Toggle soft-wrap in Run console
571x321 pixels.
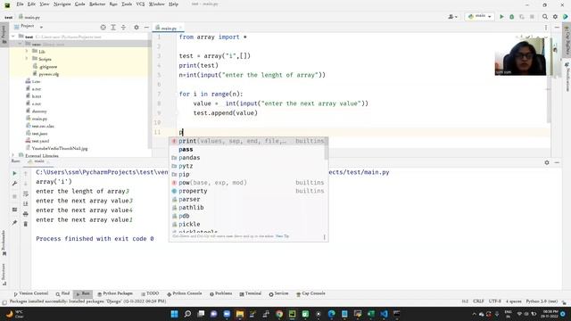(26, 194)
